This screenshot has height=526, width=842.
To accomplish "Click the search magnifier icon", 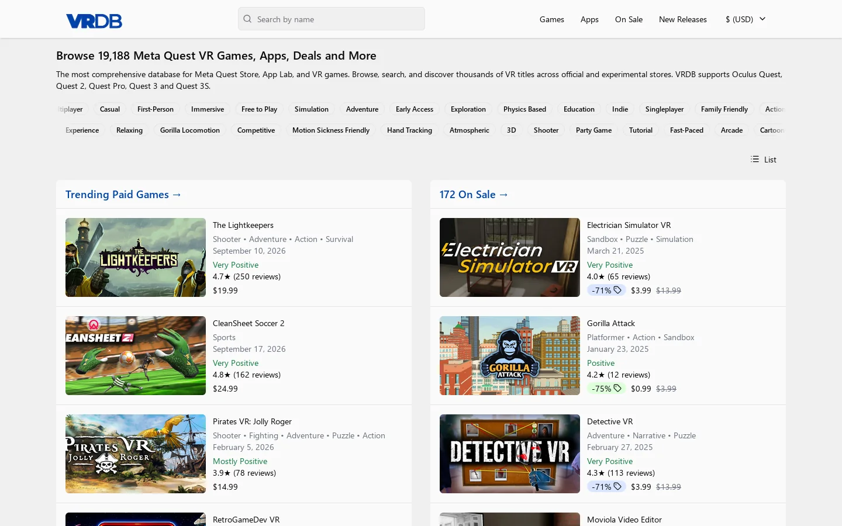I will click(x=247, y=19).
